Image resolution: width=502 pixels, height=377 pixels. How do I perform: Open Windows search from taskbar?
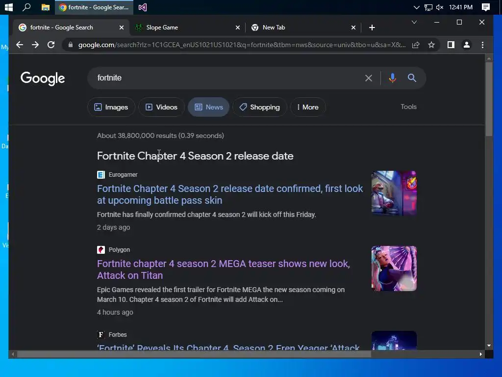coord(27,7)
